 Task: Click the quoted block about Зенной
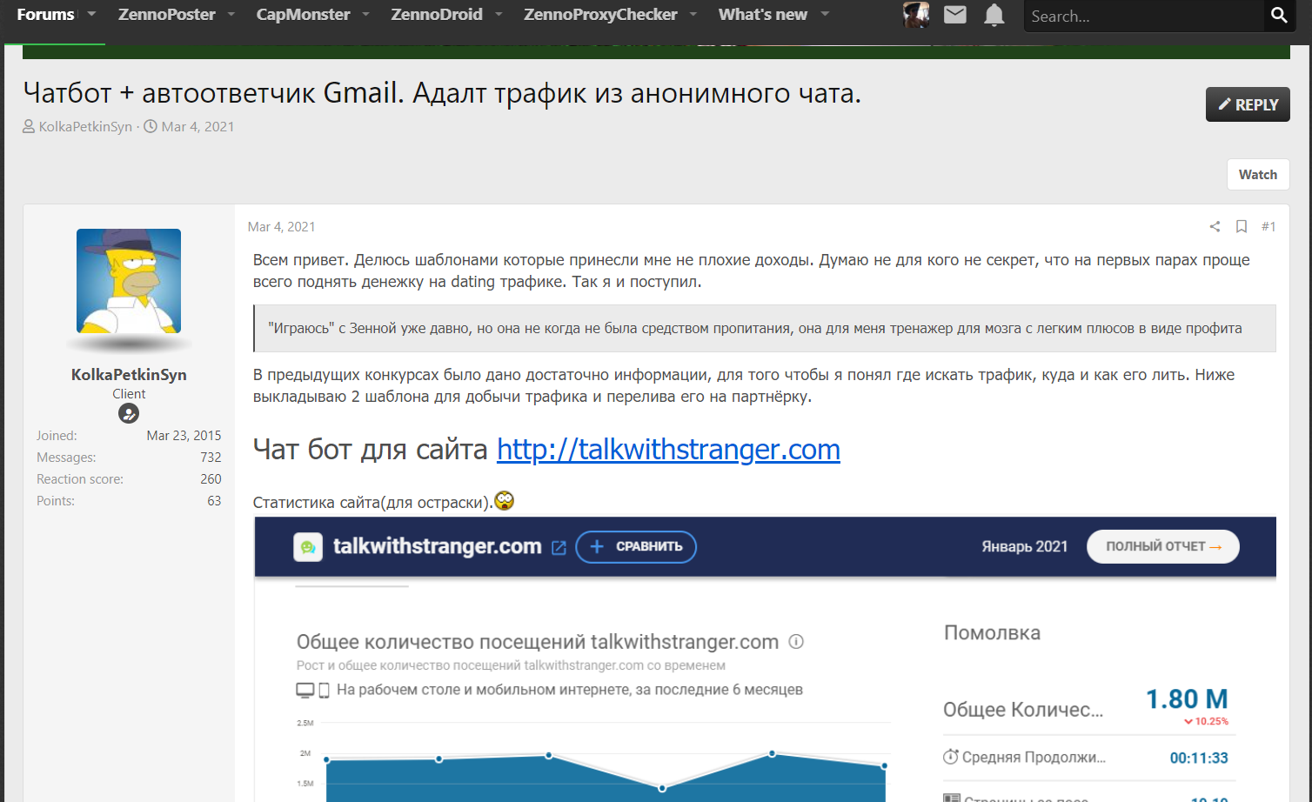[765, 329]
